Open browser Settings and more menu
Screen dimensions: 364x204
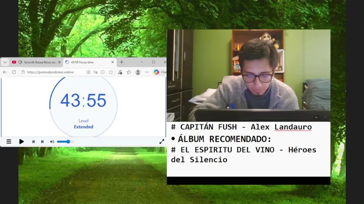[147, 72]
